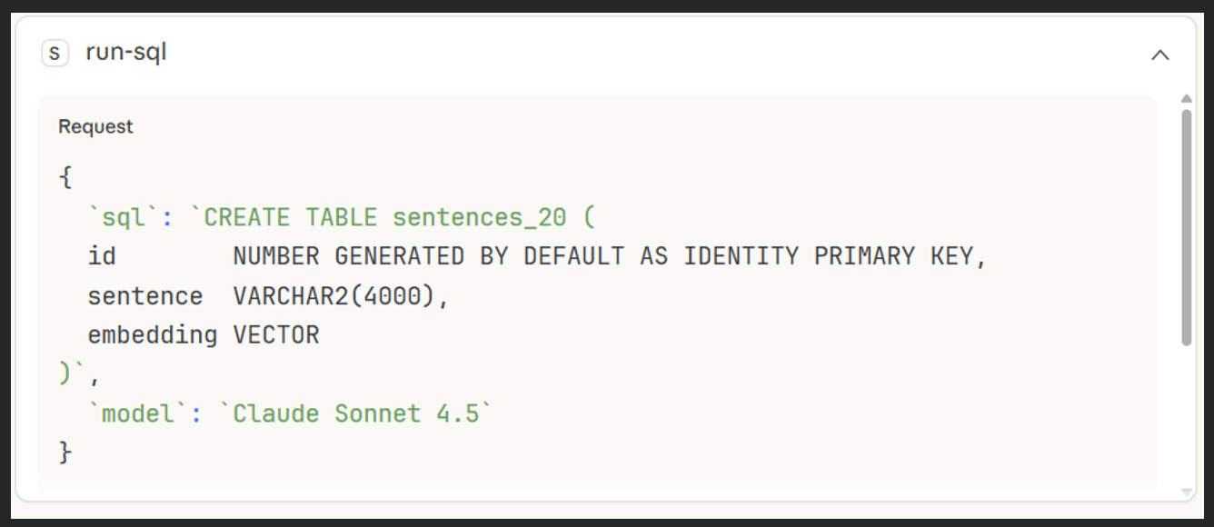The height and width of the screenshot is (527, 1214).
Task: Click the run-sql tool title
Action: 126,53
